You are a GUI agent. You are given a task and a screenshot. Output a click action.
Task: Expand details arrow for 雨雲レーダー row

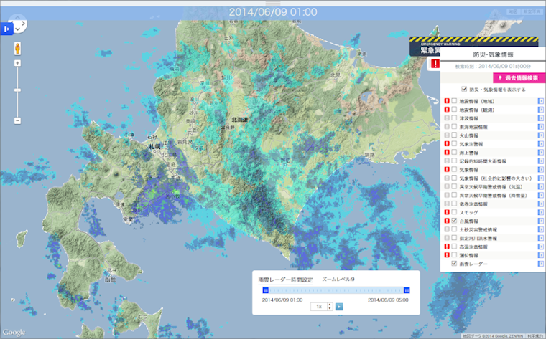(540, 264)
